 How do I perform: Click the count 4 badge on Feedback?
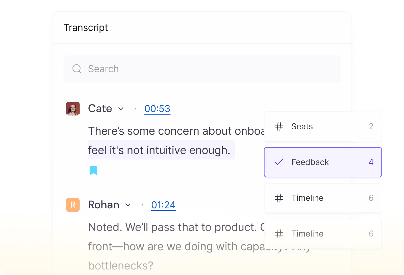[371, 162]
